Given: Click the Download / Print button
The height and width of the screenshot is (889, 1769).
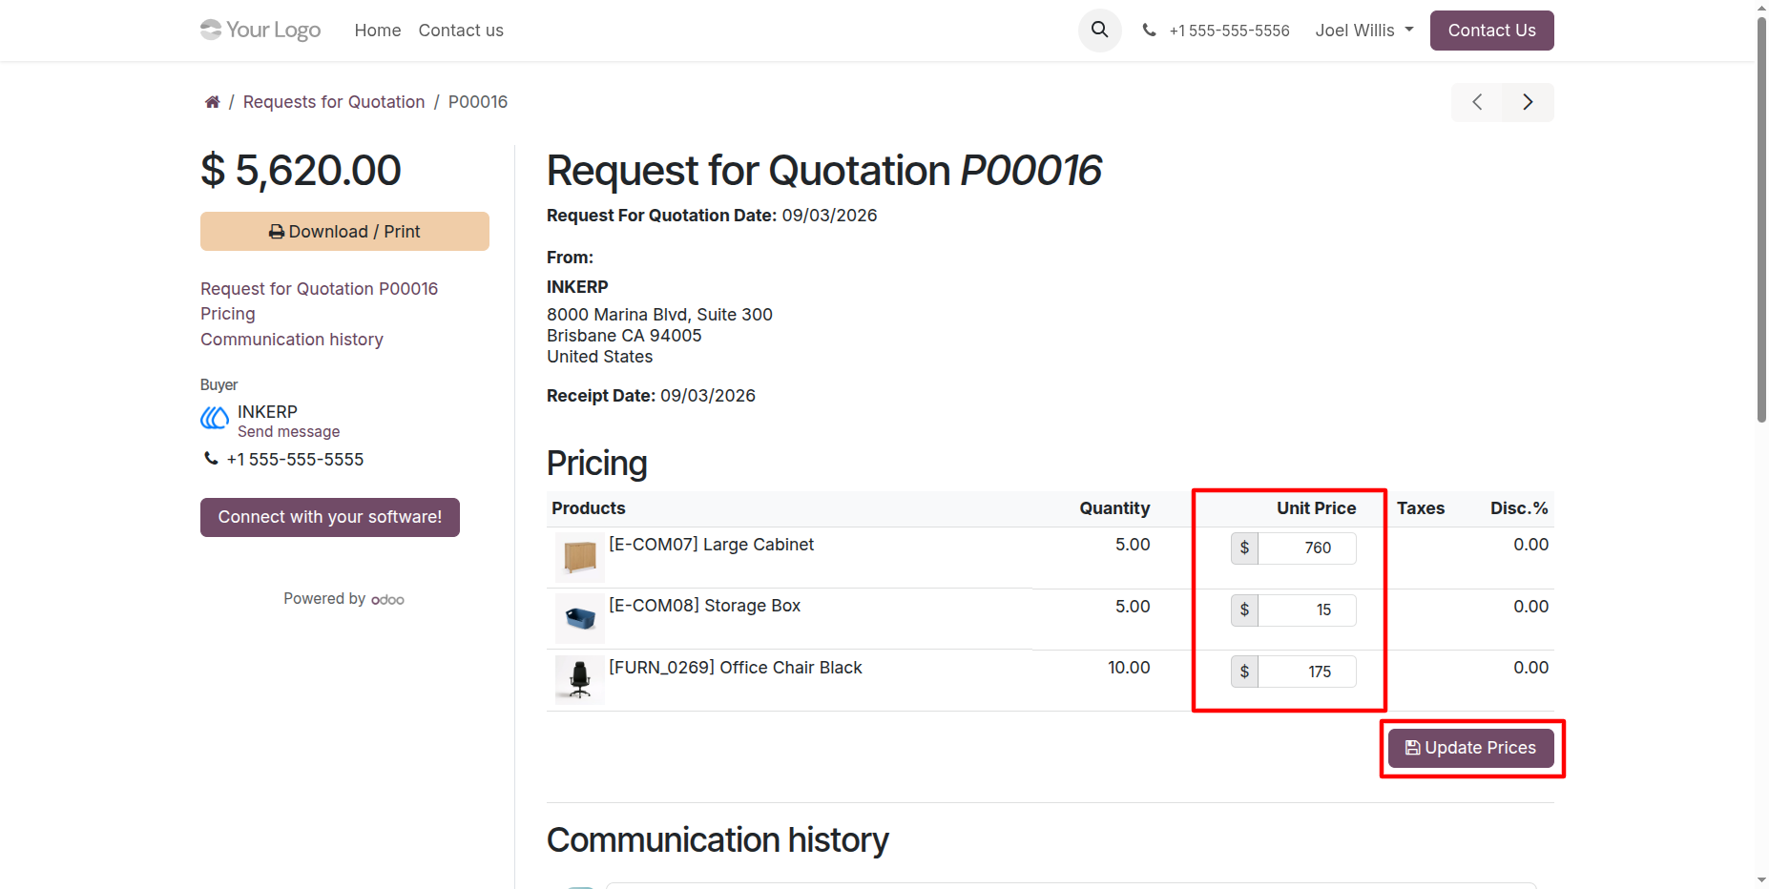Looking at the screenshot, I should [x=344, y=232].
